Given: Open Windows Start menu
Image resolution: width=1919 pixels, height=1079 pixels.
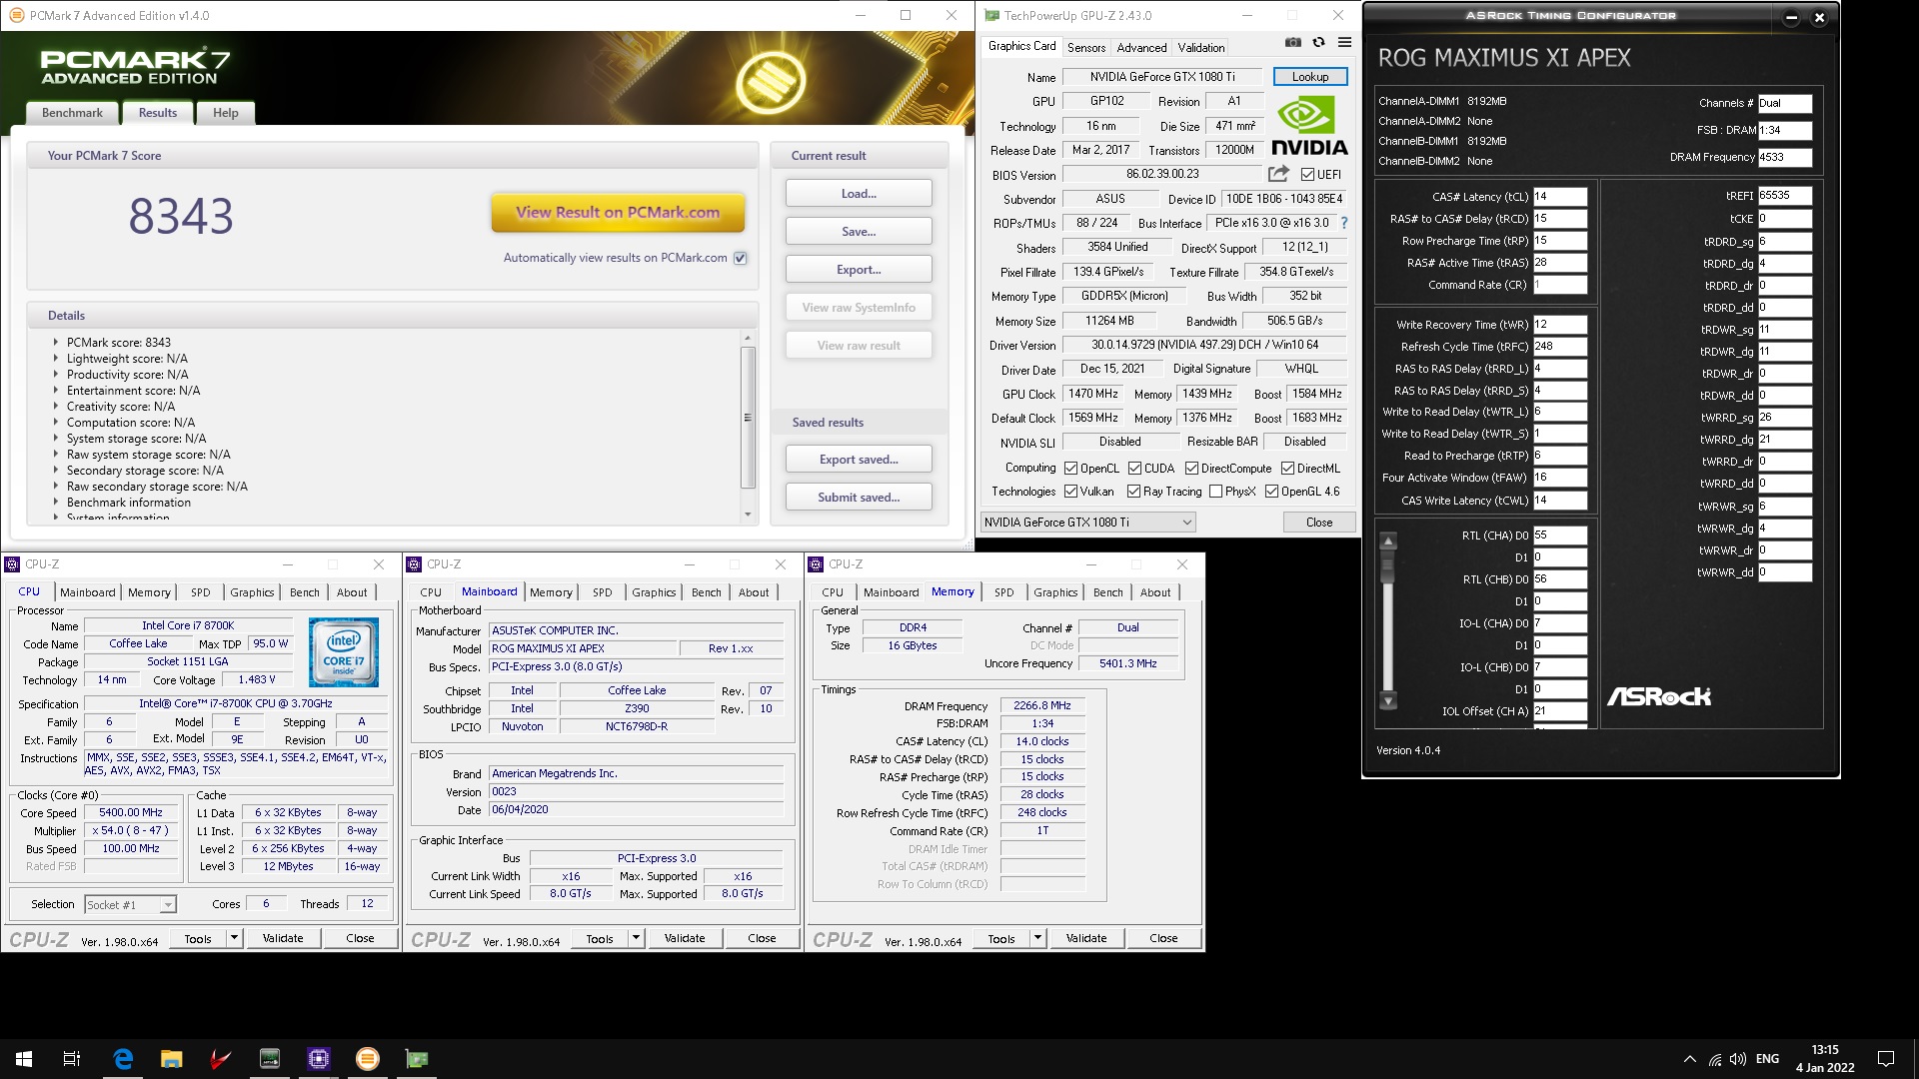Looking at the screenshot, I should 24,1059.
